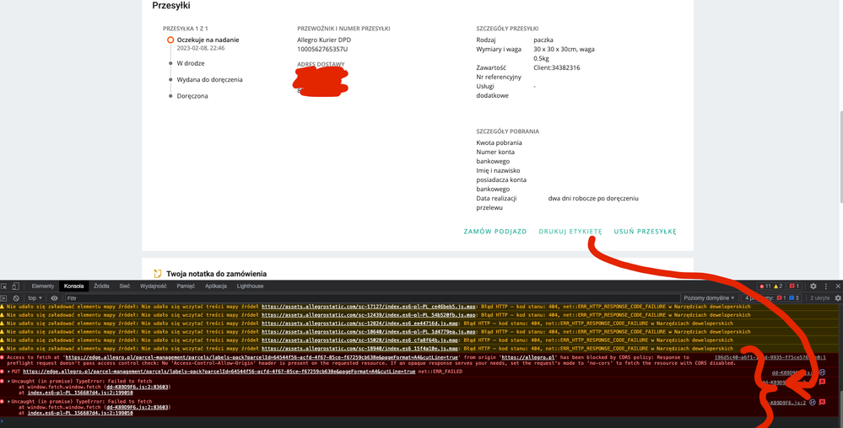Switch to the Sieć tab
This screenshot has width=843, height=428.
(124, 286)
